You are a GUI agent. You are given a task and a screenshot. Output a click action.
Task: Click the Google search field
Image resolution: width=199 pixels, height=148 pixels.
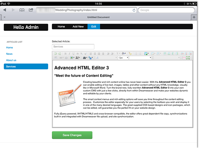click(166, 10)
